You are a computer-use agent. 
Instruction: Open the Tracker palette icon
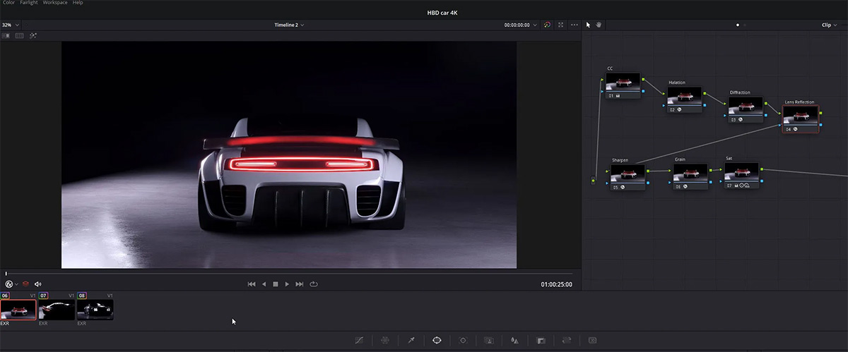(463, 340)
